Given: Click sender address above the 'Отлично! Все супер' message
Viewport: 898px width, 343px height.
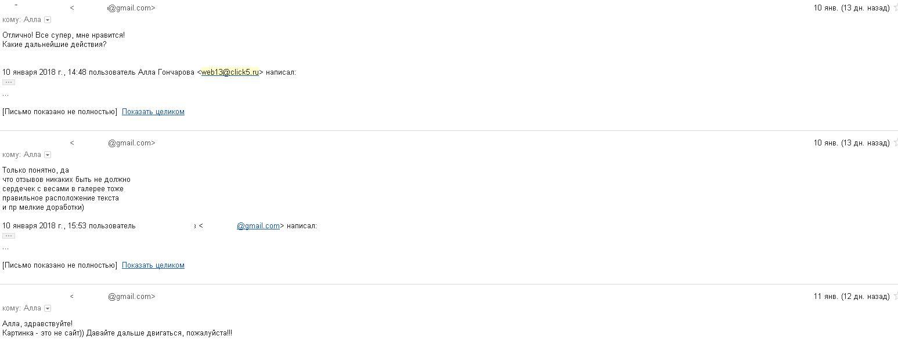Looking at the screenshot, I should coord(131,8).
